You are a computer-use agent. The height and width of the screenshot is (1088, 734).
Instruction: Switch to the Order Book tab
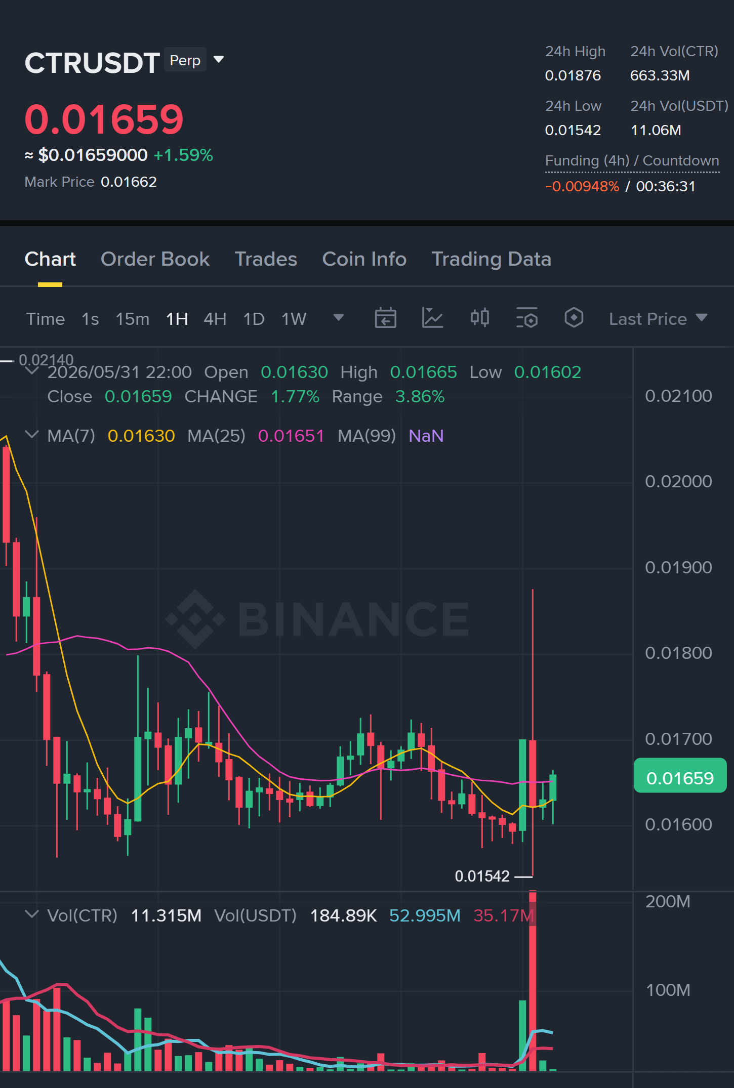155,259
